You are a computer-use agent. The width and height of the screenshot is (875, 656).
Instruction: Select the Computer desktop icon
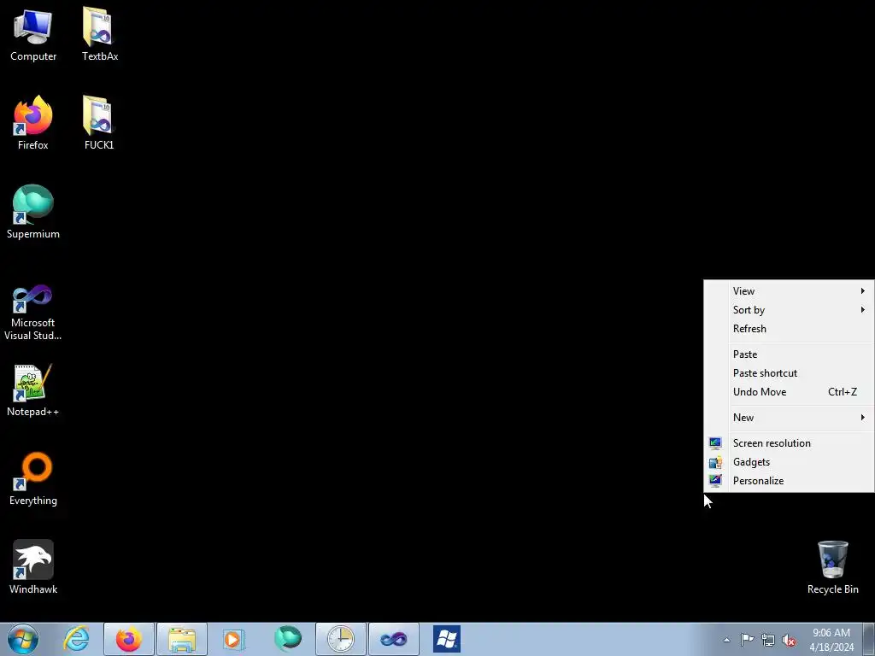pos(33,34)
